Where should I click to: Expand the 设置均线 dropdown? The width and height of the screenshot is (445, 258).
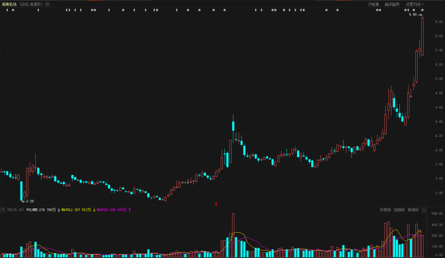pyautogui.click(x=414, y=4)
